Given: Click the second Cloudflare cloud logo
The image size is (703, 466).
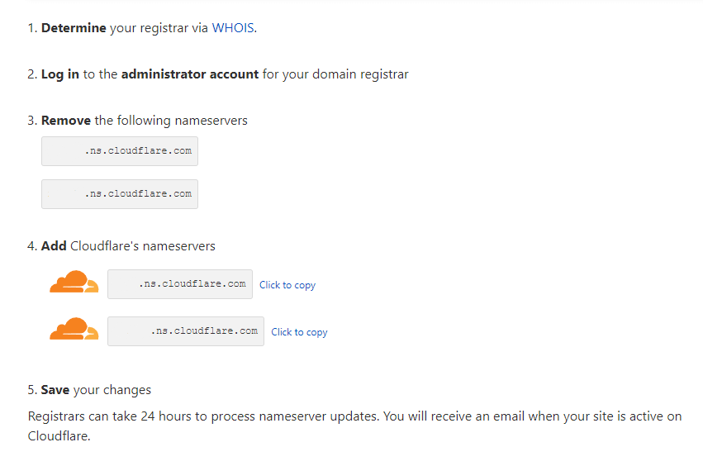Looking at the screenshot, I should coord(74,329).
